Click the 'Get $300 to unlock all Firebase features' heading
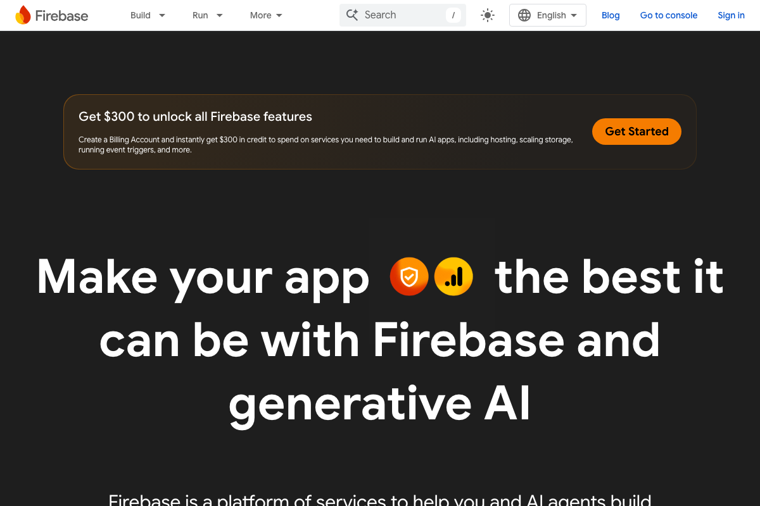760x506 pixels. (x=195, y=116)
